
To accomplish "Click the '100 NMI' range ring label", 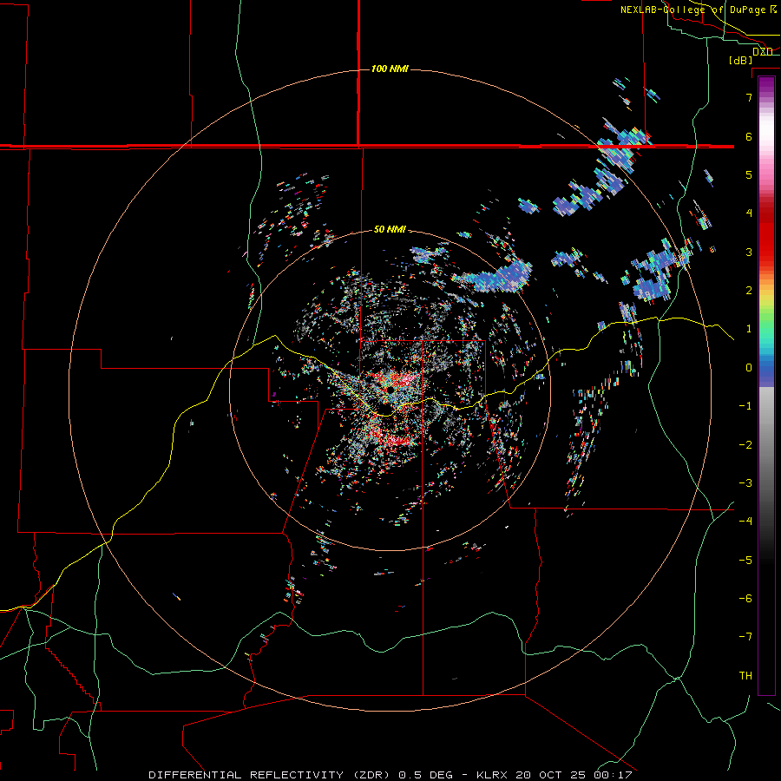I will tap(390, 69).
